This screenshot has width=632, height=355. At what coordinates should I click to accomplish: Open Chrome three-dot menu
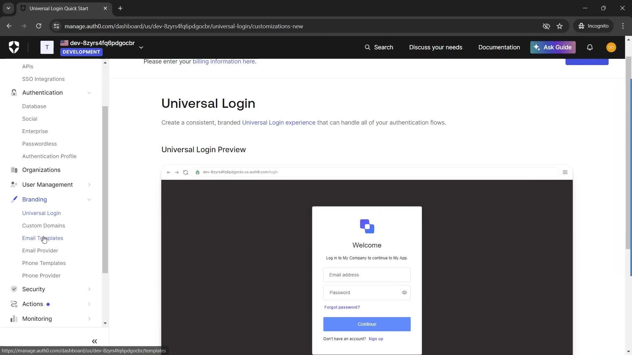(x=623, y=26)
